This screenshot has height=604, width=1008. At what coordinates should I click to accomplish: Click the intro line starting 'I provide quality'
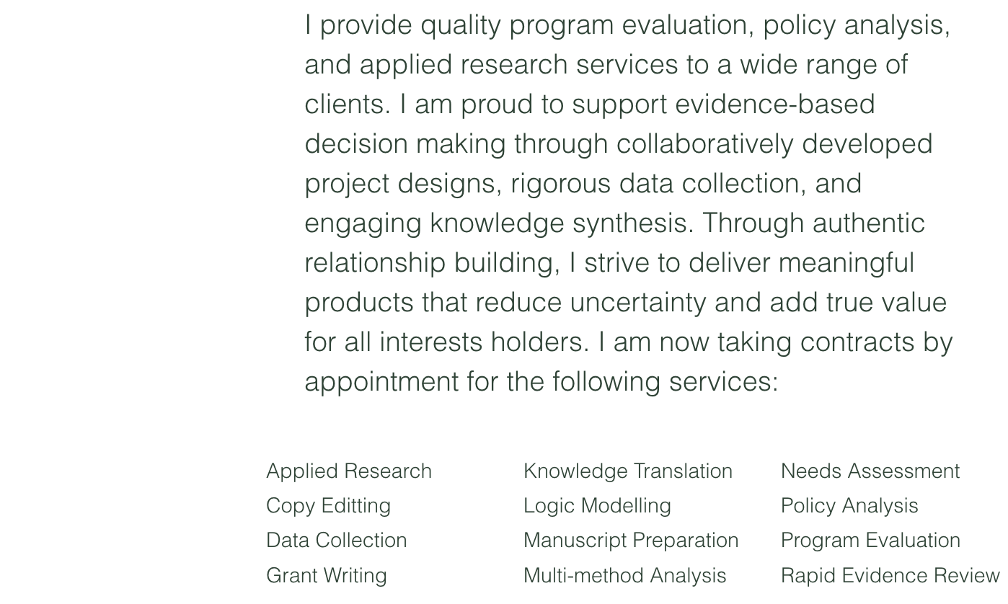[x=627, y=25]
